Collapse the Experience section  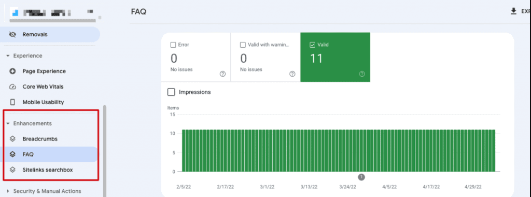(x=8, y=56)
